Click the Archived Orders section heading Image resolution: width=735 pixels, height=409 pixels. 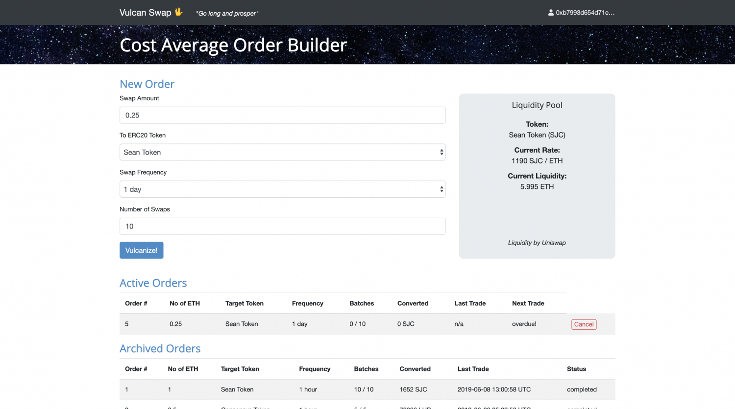coord(160,348)
